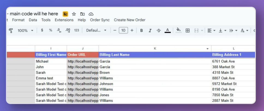Select the Brown last name cell
The height and width of the screenshot is (111, 264).
(x=155, y=73)
